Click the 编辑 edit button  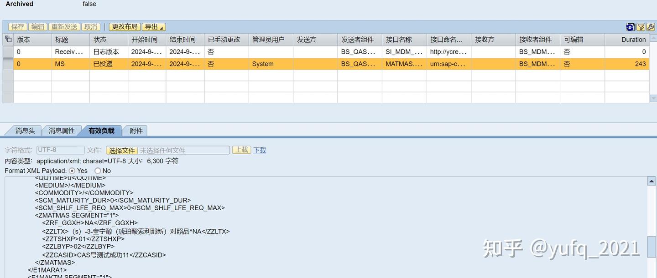click(38, 27)
